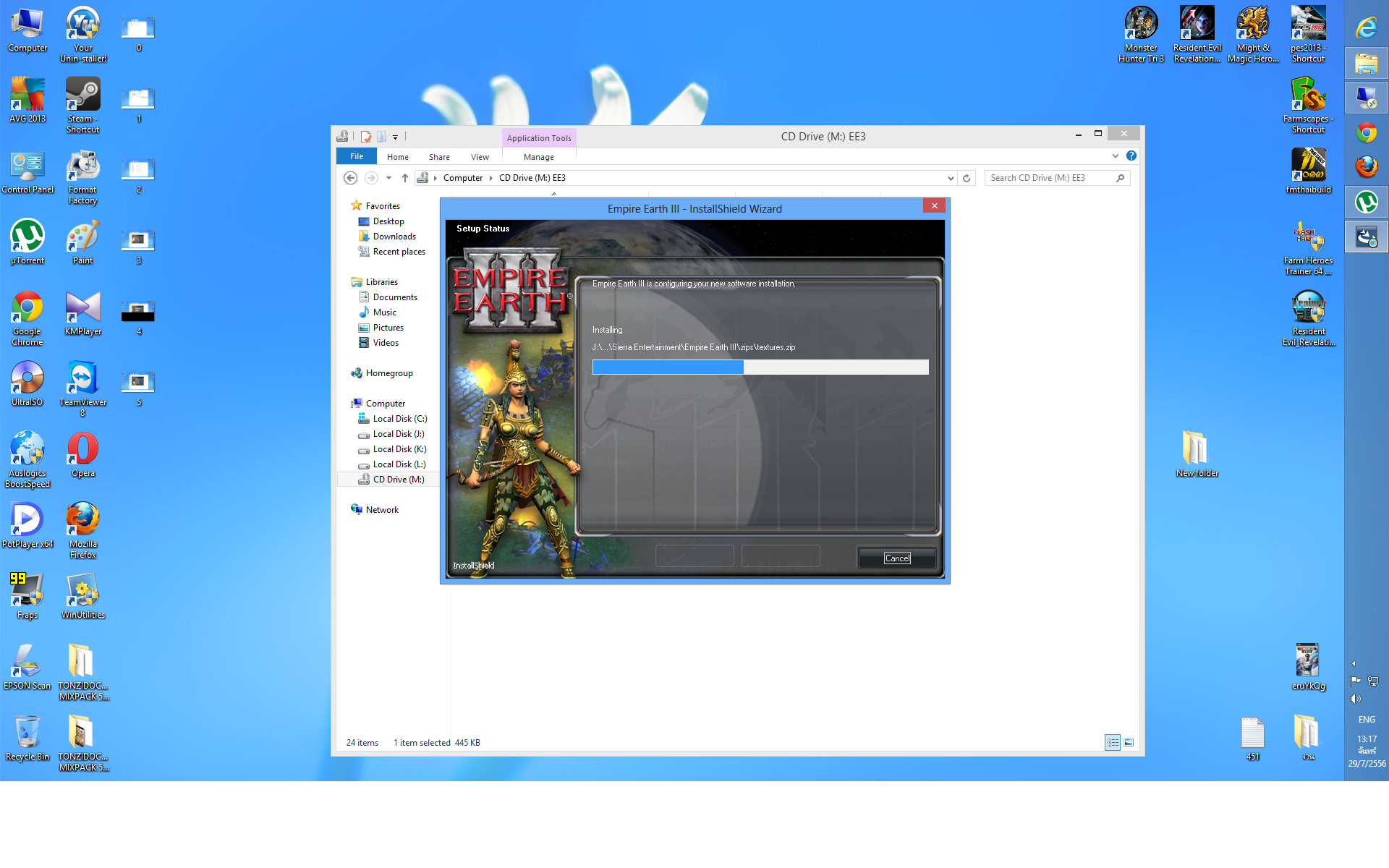Expand the address bar history dropdown
This screenshot has width=1389, height=868.
click(951, 178)
